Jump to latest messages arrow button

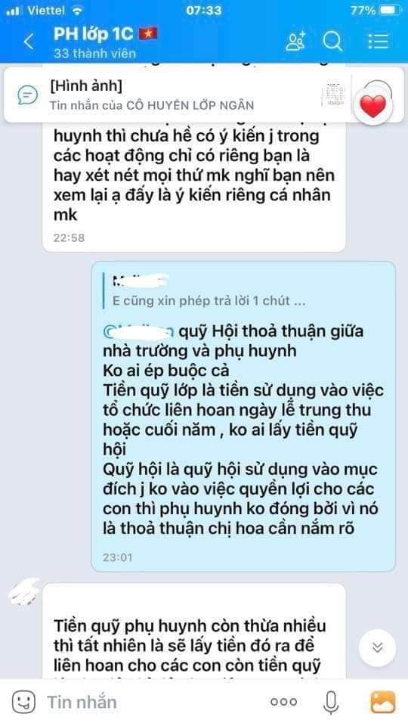click(x=378, y=647)
